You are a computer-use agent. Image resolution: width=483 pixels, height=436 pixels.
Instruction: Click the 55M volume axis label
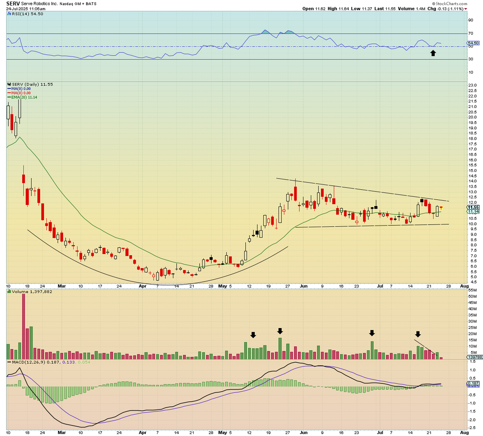pos(472,290)
